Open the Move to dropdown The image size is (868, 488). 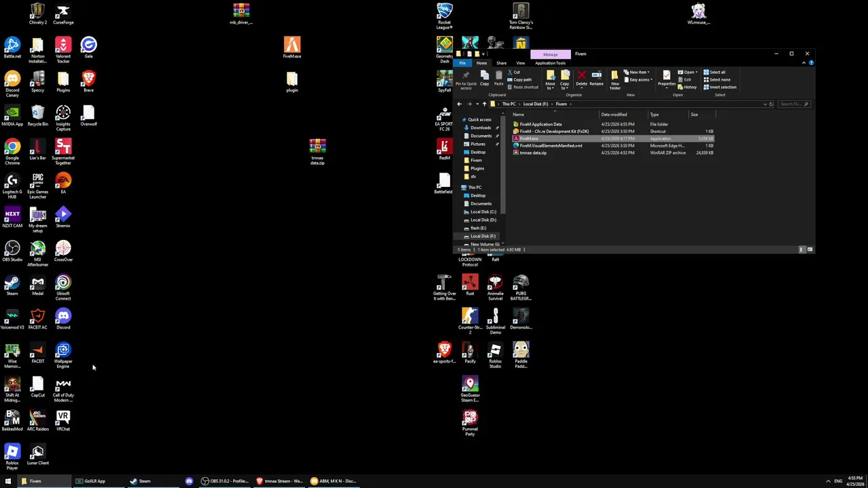(x=550, y=79)
